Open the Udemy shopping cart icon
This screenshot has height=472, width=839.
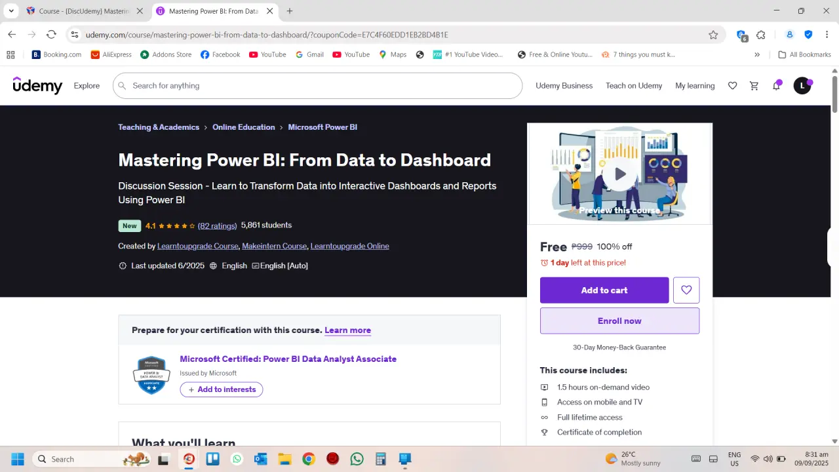[754, 86]
